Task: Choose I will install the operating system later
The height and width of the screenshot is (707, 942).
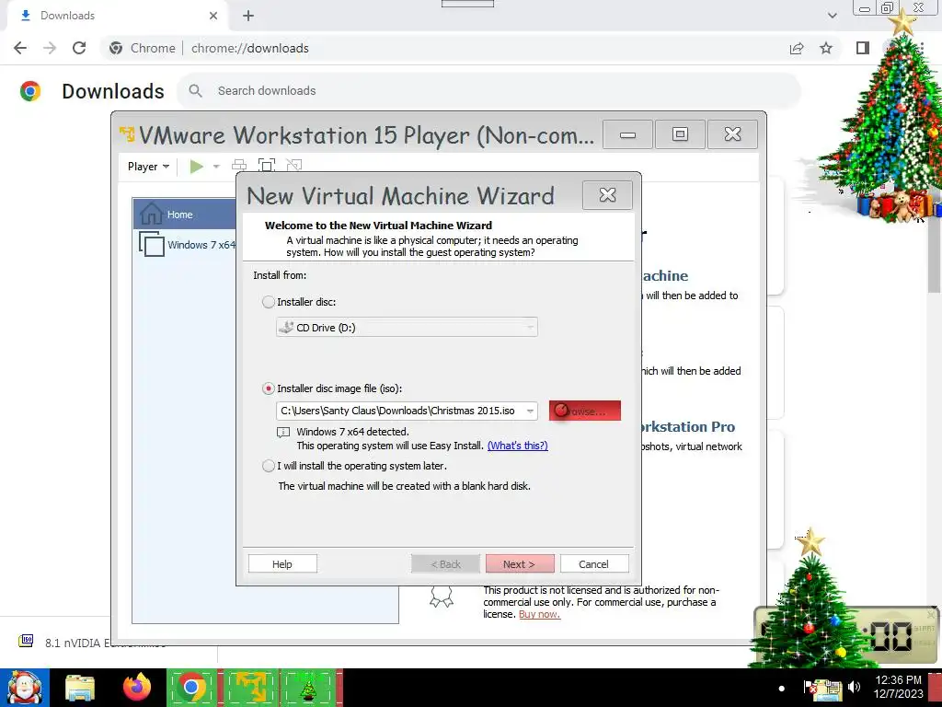Action: coord(269,466)
